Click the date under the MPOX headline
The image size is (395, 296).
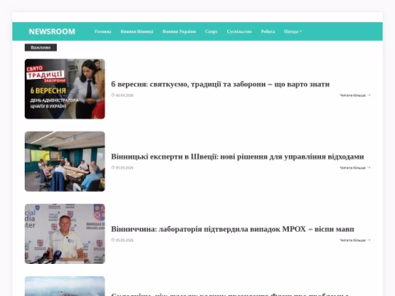tap(124, 240)
